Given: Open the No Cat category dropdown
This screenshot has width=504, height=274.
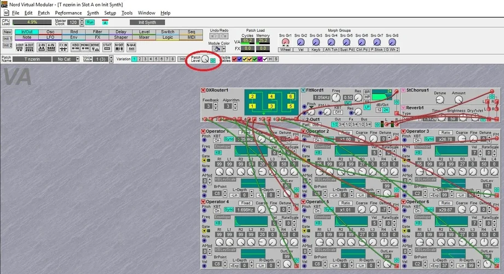Looking at the screenshot, I should pos(66,59).
